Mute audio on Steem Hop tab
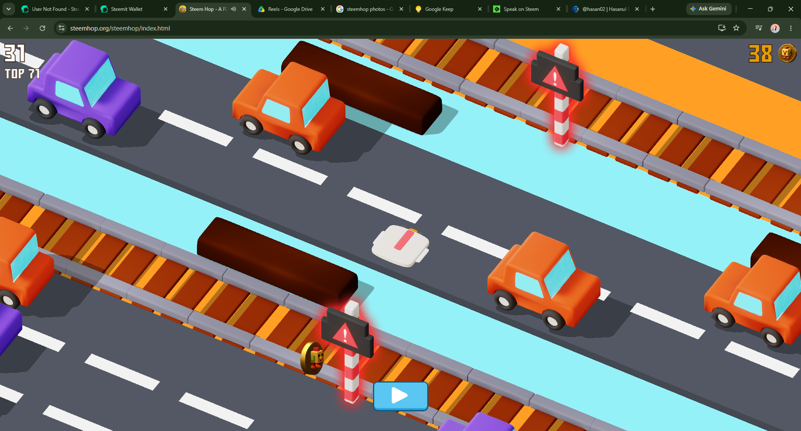This screenshot has width=801, height=431. (234, 9)
